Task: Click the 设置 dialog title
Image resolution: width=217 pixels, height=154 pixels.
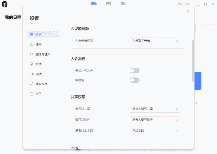Action: coord(34,18)
